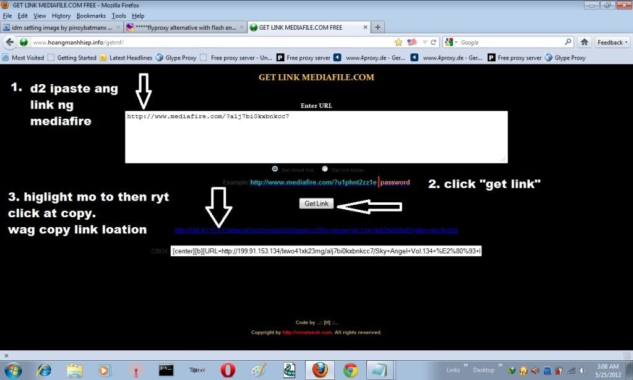Click the search magnifier icon in Google box
The width and height of the screenshot is (633, 380).
coord(568,41)
